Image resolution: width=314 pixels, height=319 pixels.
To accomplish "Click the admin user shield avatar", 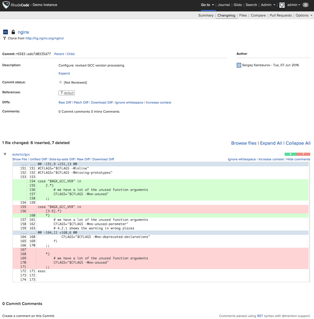I will tap(282, 5).
